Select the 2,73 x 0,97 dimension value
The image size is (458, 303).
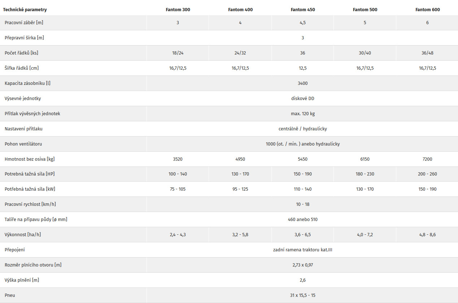(x=302, y=265)
